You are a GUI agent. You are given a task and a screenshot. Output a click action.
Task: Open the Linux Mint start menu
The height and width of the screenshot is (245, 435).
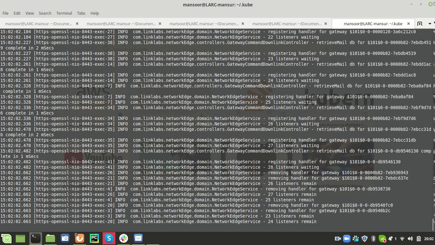pyautogui.click(x=6, y=239)
